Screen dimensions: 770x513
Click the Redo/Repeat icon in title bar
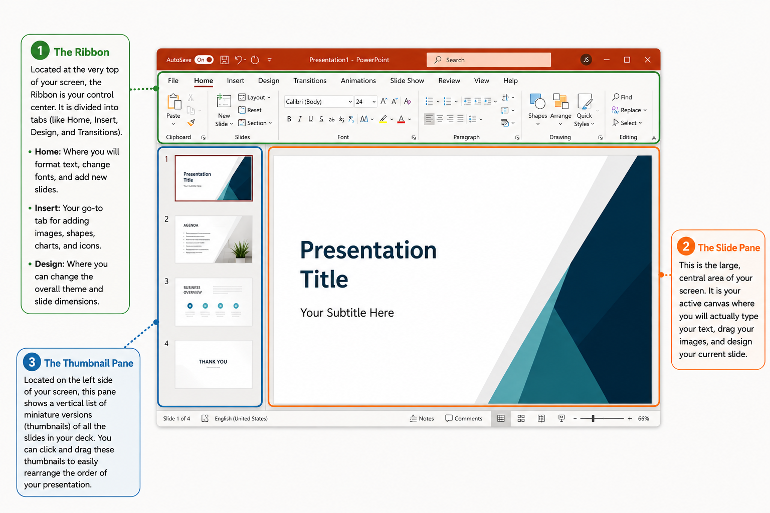[255, 60]
